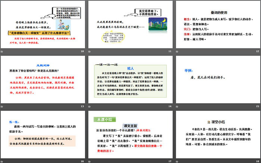Click the 叠词的使用 title

pyautogui.click(x=219, y=12)
